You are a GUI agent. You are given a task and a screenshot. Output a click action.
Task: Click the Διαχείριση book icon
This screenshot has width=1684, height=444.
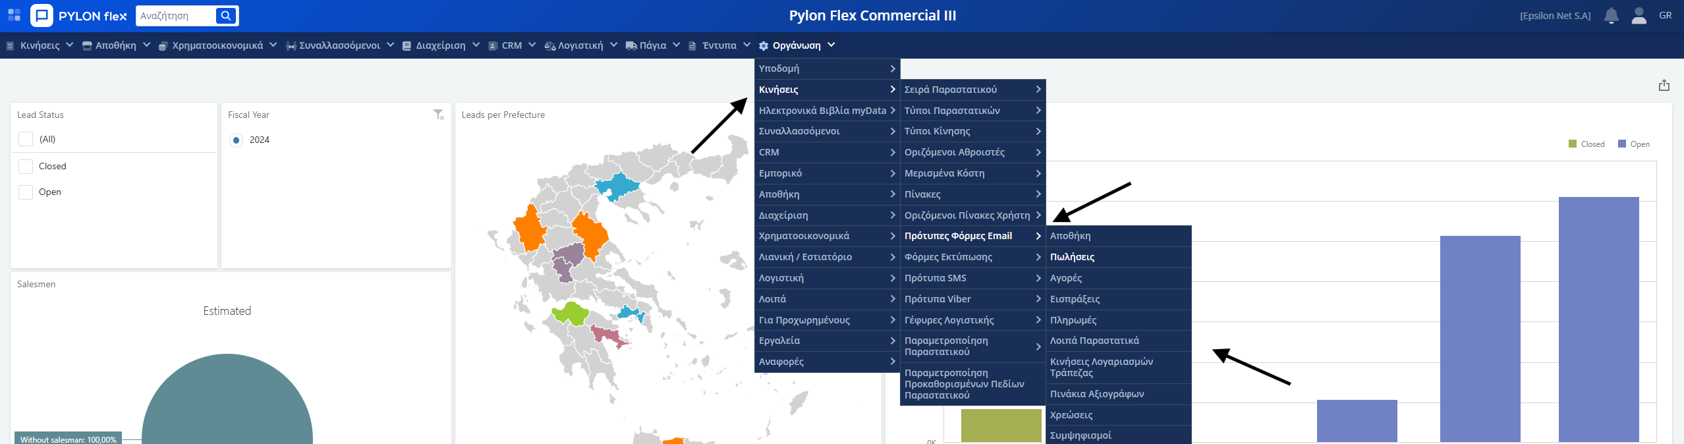point(407,45)
